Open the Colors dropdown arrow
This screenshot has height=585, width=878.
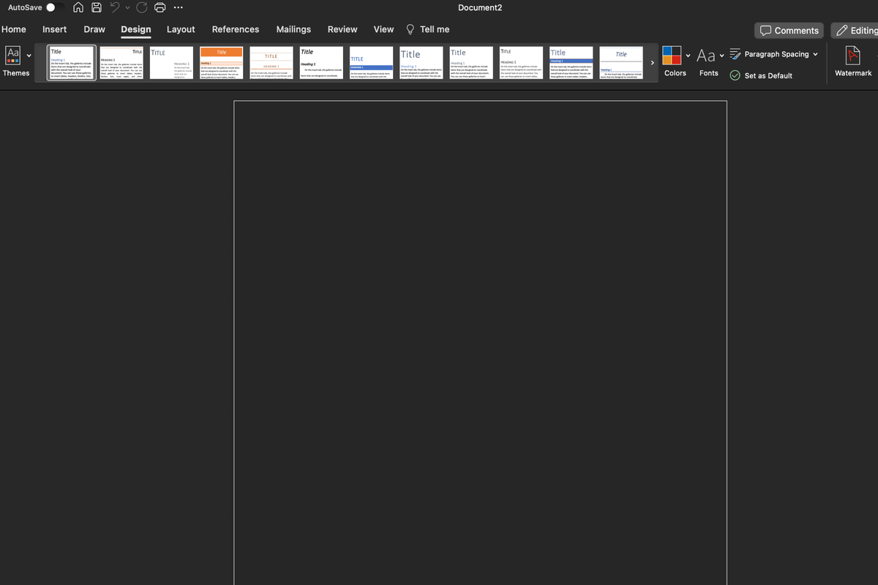click(688, 54)
